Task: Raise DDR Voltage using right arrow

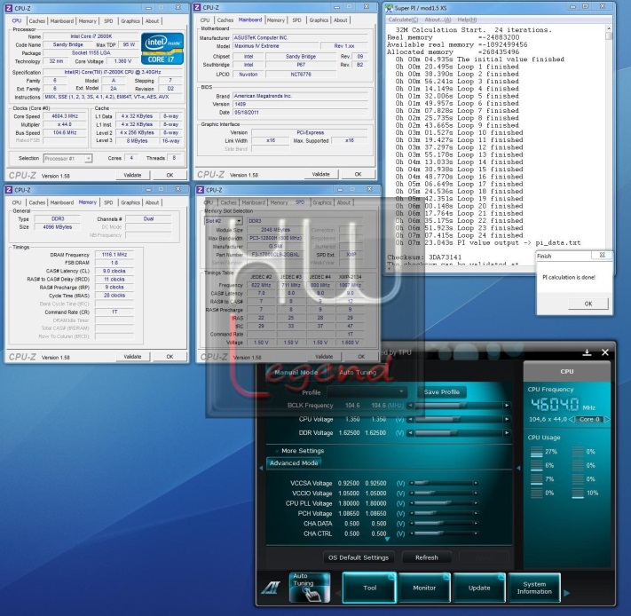Action: coord(507,433)
